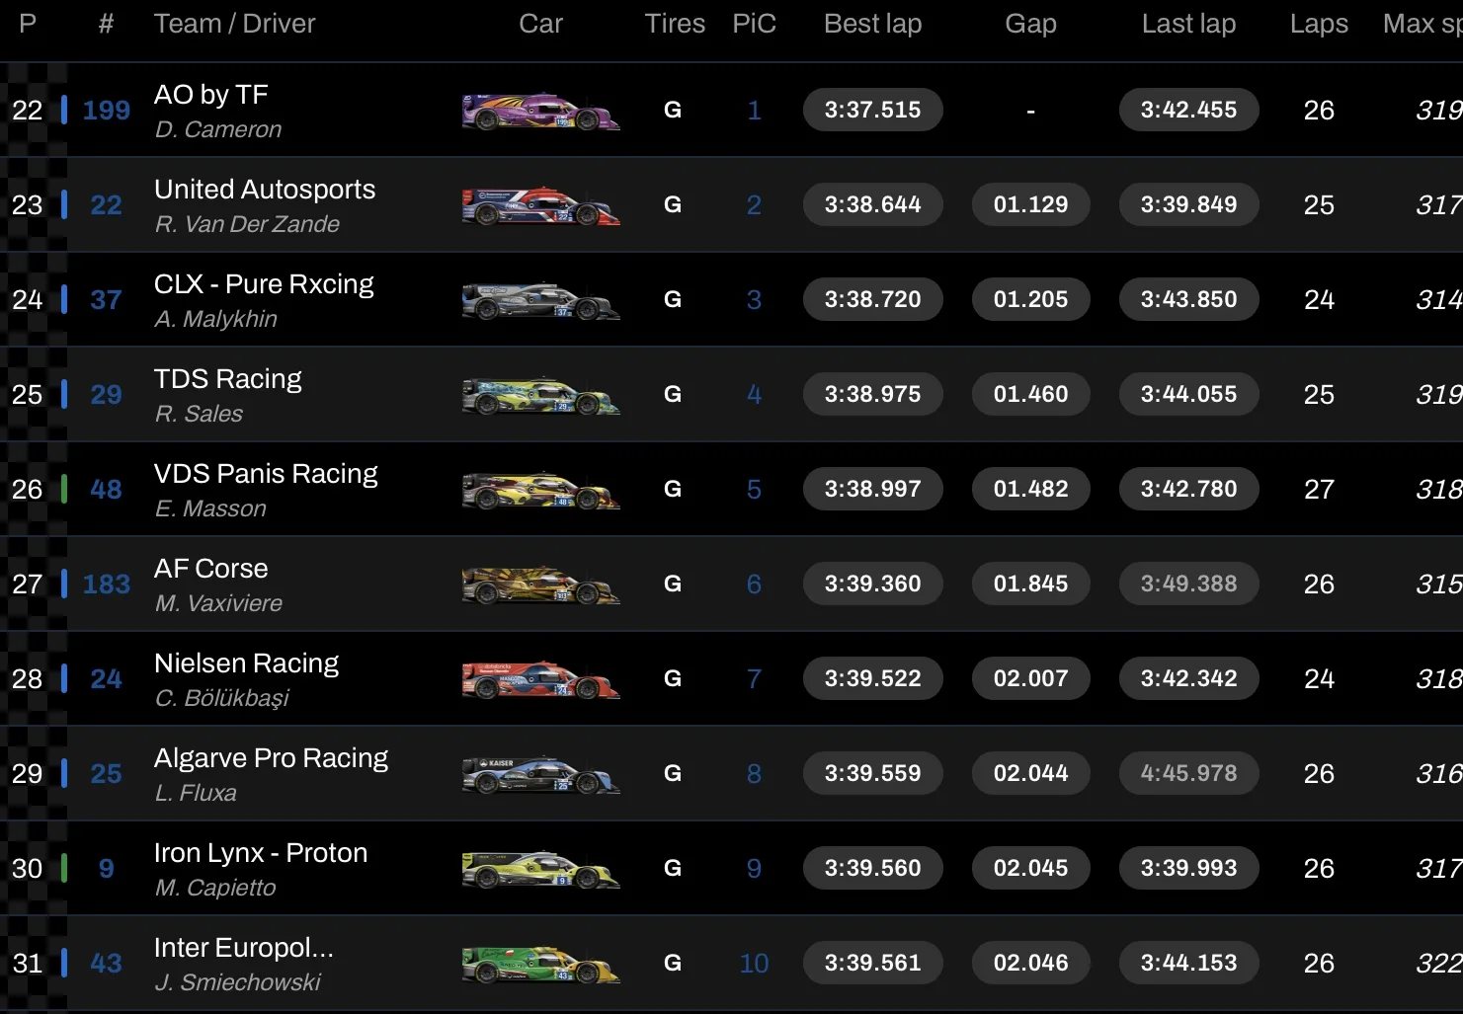
Task: Click driver name D. Cameron
Action: click(218, 129)
